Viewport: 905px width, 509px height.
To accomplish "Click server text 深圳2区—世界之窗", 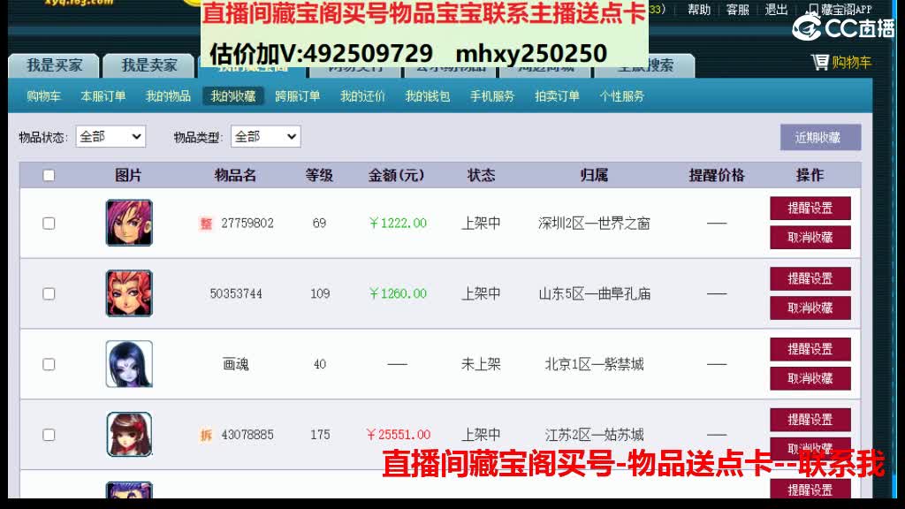I will pyautogui.click(x=594, y=224).
